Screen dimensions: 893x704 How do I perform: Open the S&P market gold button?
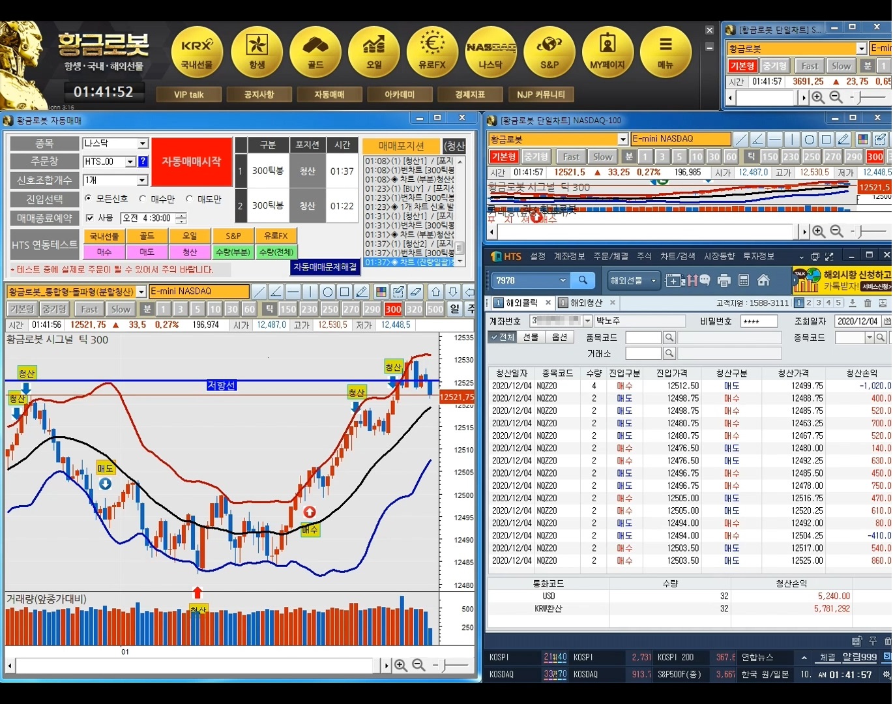[x=549, y=53]
